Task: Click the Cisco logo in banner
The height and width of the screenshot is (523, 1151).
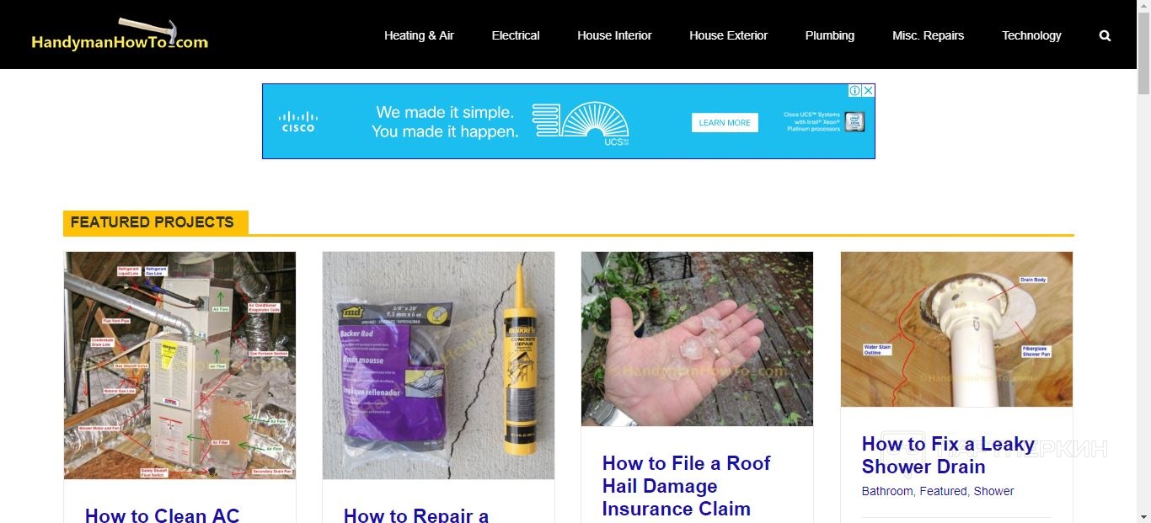Action: 297,121
